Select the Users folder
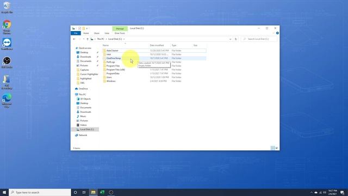The image size is (348, 196). pyautogui.click(x=154, y=77)
